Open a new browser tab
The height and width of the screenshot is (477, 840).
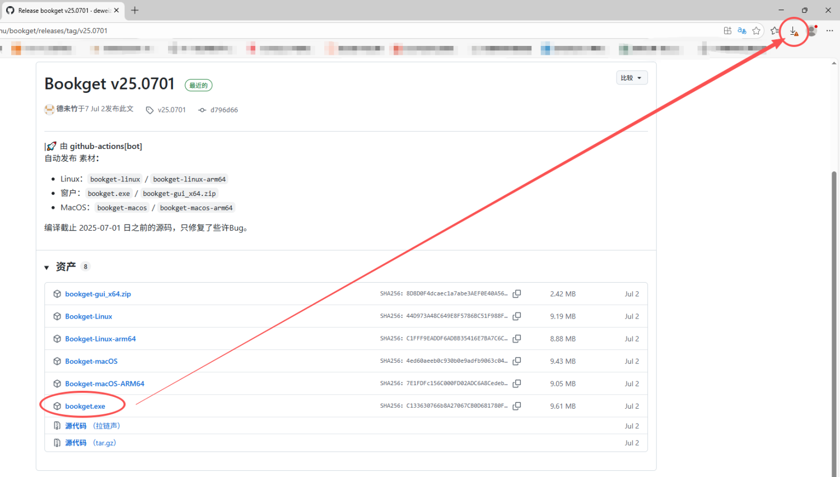tap(135, 10)
